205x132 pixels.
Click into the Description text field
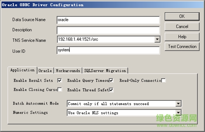click(108, 30)
